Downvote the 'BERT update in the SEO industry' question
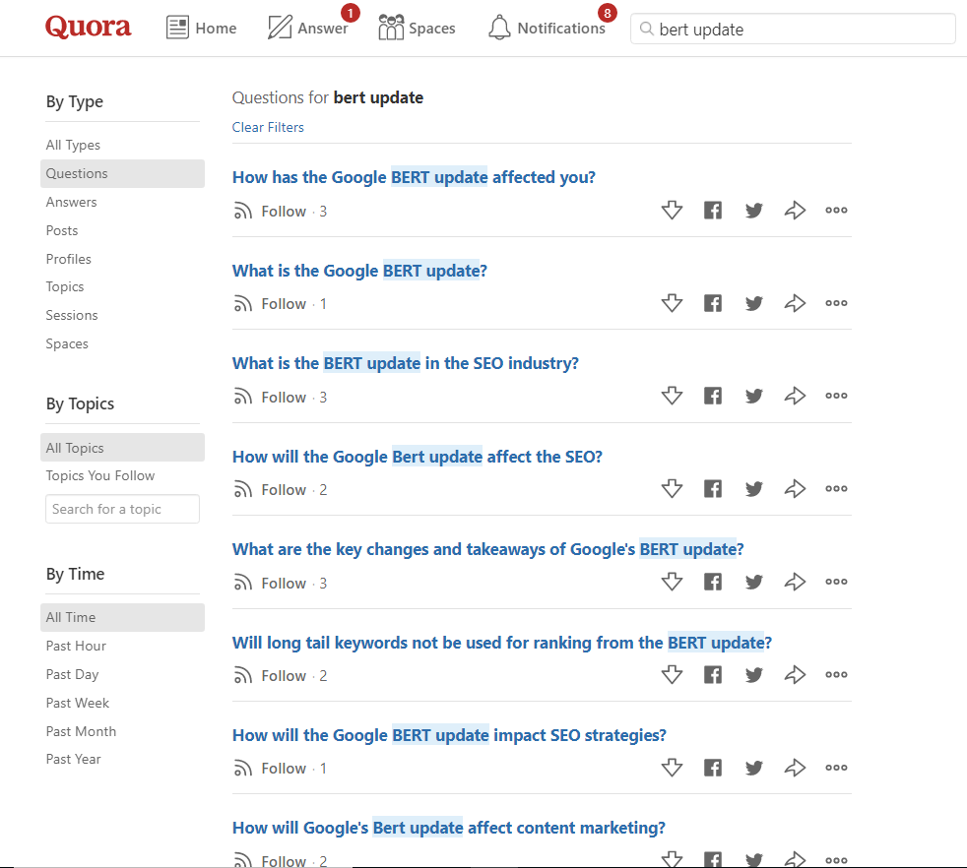 click(673, 396)
